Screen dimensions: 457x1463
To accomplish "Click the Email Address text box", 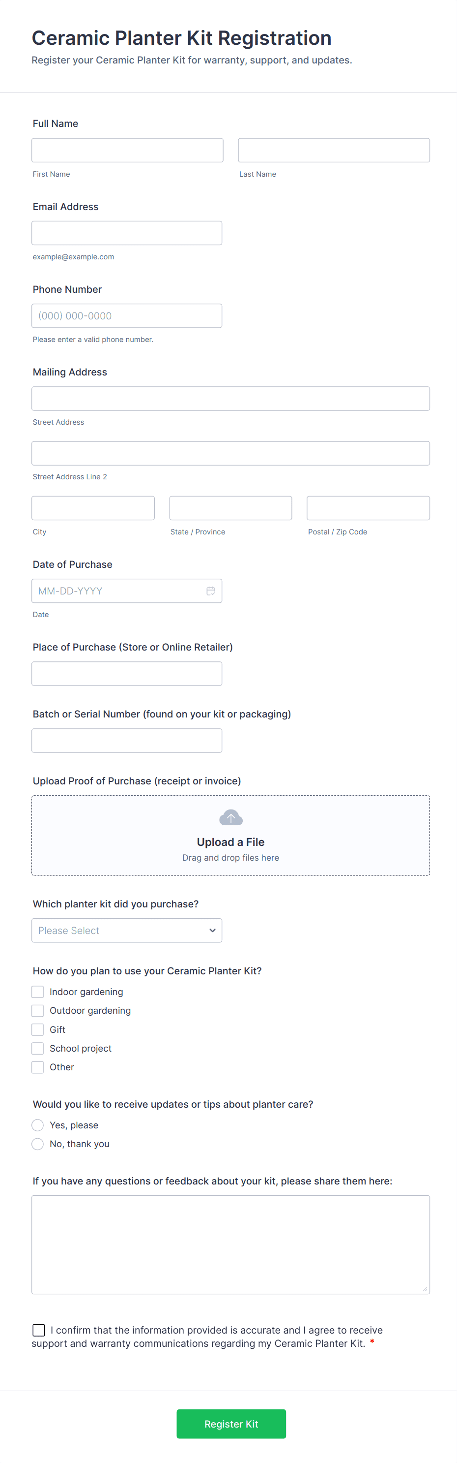I will pos(126,233).
